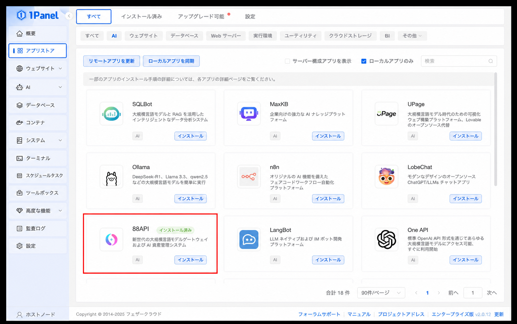Select the ユーティリティ category filter
This screenshot has width=517, height=324.
[301, 36]
